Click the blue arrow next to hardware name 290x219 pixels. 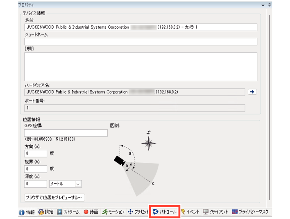coord(252,92)
